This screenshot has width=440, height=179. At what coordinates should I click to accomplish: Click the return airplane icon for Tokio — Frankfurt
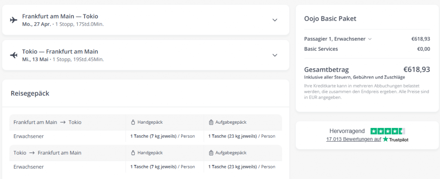13,55
